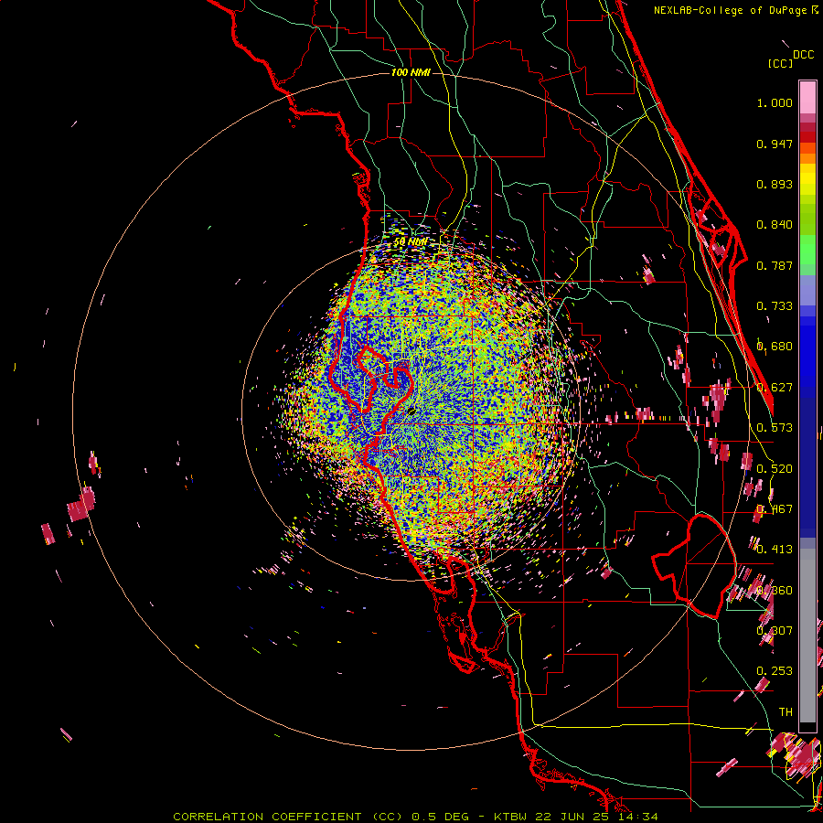
Task: Click the 0.413 value on the color scale
Action: coord(775,550)
